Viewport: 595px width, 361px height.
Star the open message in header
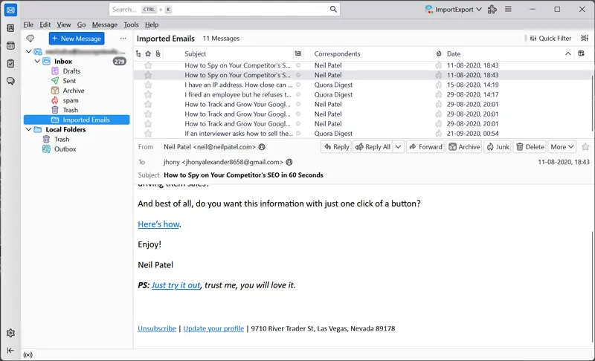(585, 146)
